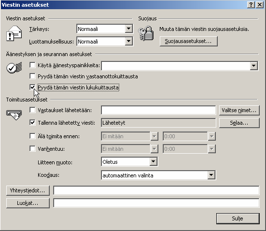Click the Äänestyksen ja seurannan asetukset heading
Image resolution: width=266 pixels, height=231 pixels.
(x=49, y=54)
